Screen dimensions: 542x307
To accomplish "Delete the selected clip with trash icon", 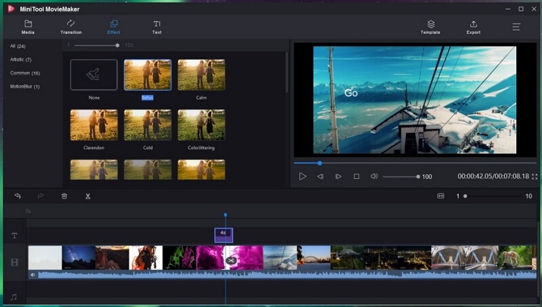I will click(64, 196).
